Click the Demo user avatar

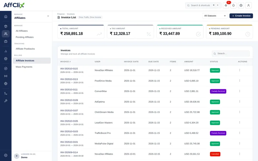pyautogui.click(x=17, y=156)
